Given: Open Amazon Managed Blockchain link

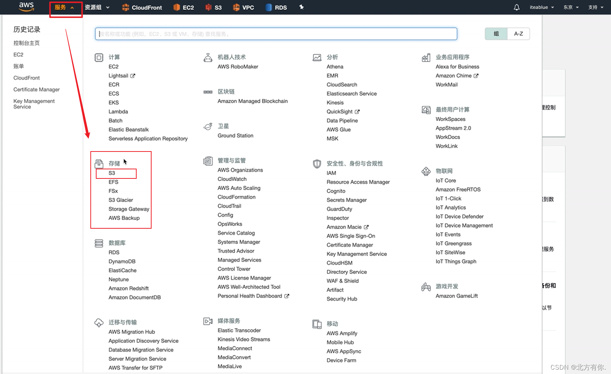Looking at the screenshot, I should (252, 101).
